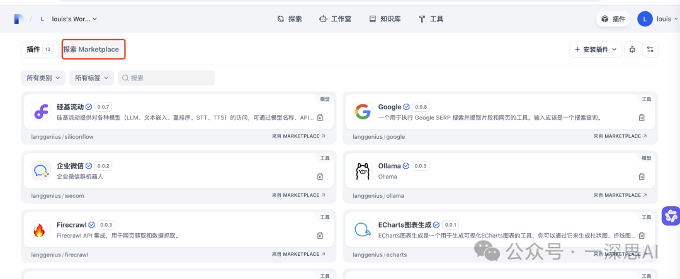
Task: Click the 硅基流动 plugin logo
Action: coord(41,112)
